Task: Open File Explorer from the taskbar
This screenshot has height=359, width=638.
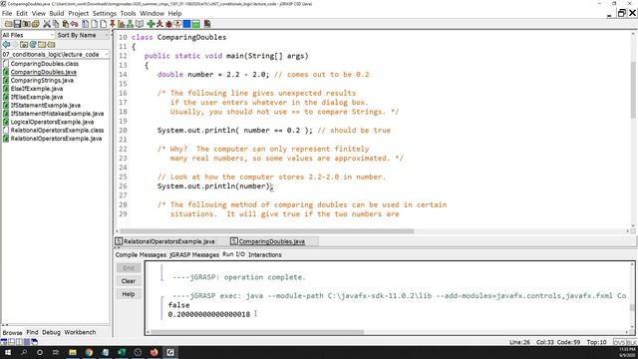Action: coord(73,352)
